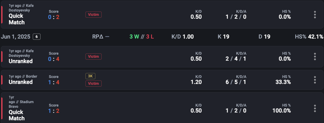The height and width of the screenshot is (123, 324).
Task: Click the 100.0% HS stat on Stadium Bravo
Action: [x=281, y=111]
